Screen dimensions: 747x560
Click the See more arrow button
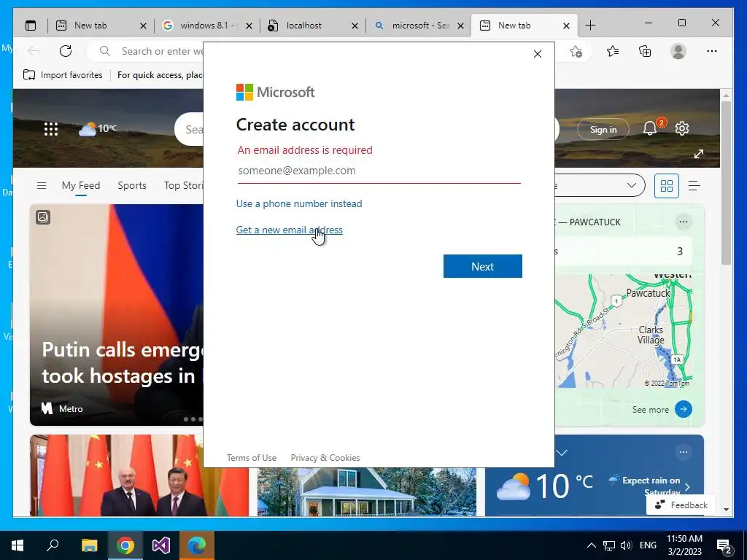pos(683,409)
